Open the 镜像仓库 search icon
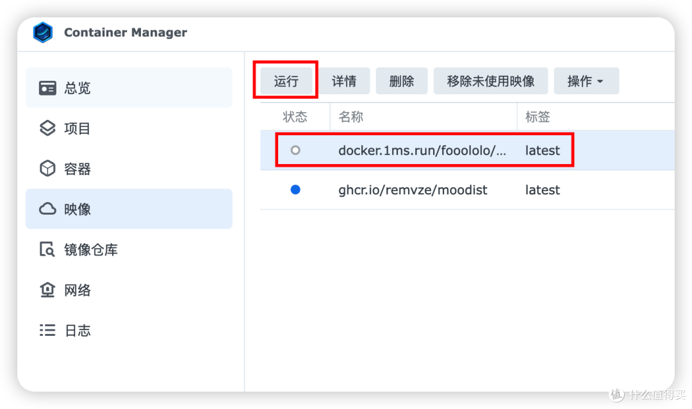 point(47,249)
